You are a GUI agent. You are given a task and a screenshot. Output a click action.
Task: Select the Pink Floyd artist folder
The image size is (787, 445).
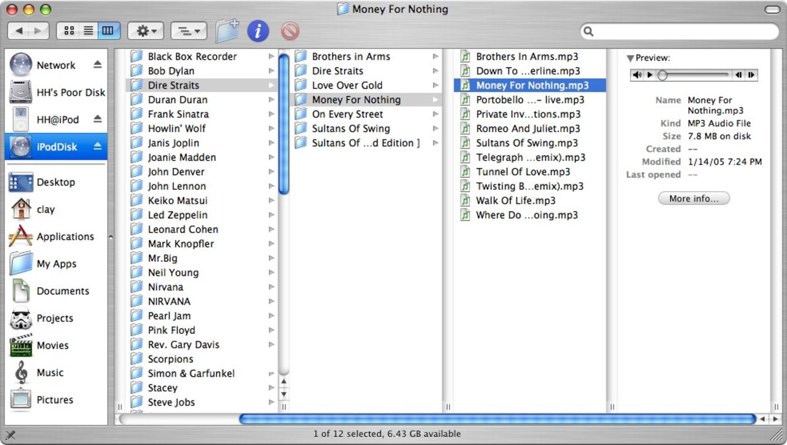click(x=171, y=330)
